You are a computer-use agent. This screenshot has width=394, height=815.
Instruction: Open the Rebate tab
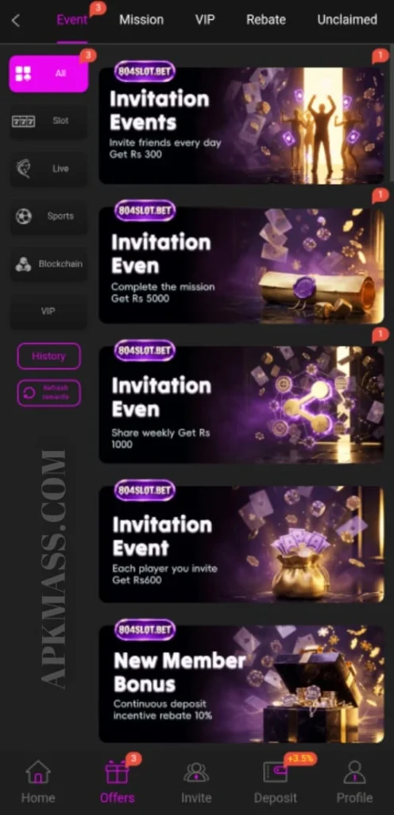[x=266, y=20]
